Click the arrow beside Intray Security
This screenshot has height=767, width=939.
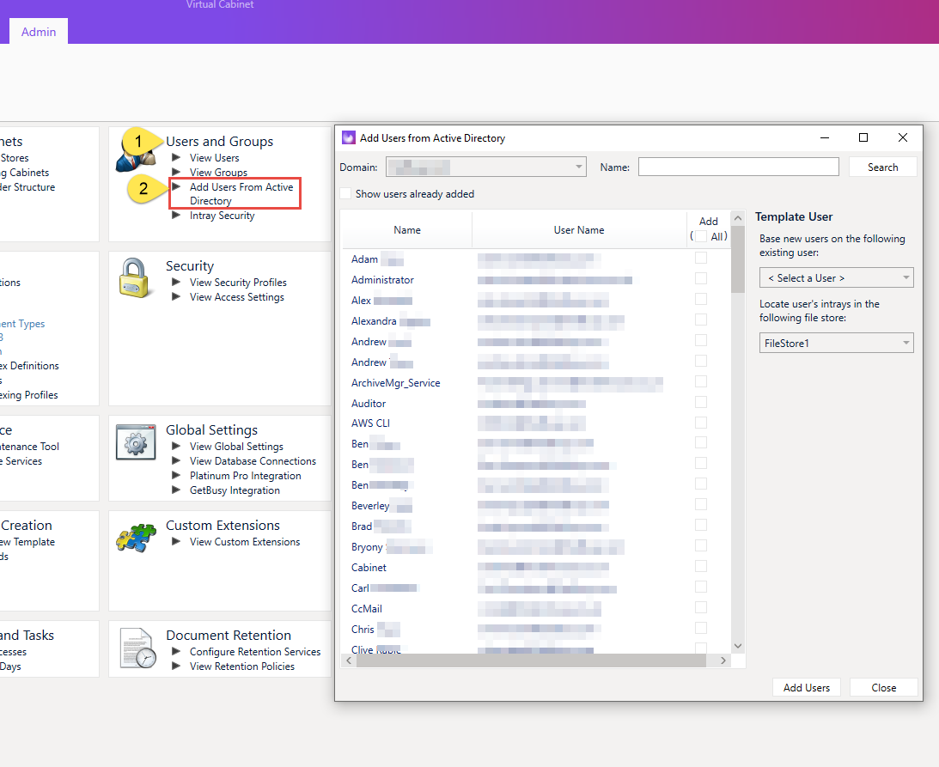[176, 215]
